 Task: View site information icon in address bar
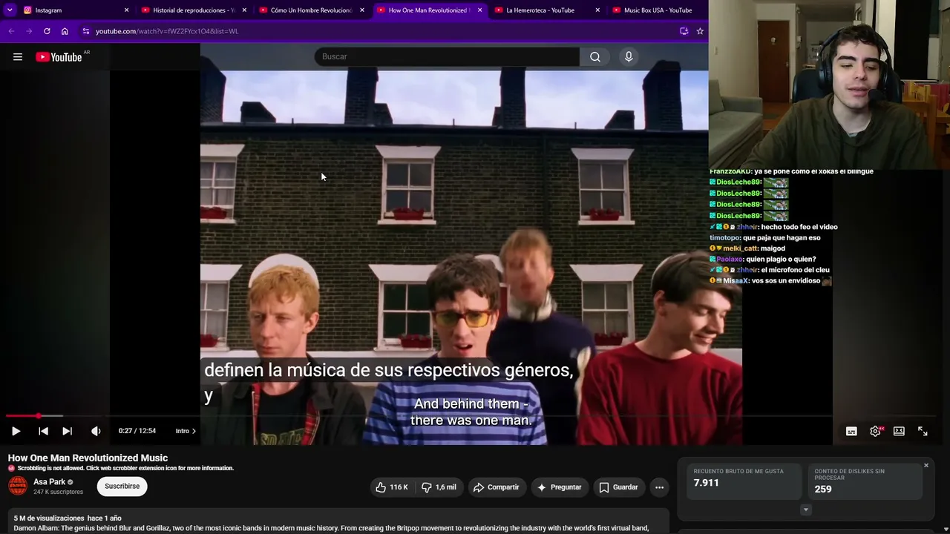[86, 31]
